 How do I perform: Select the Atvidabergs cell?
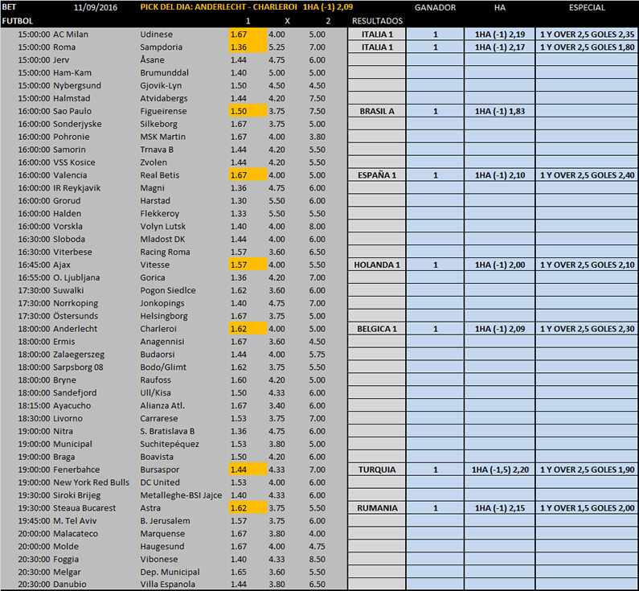[164, 98]
